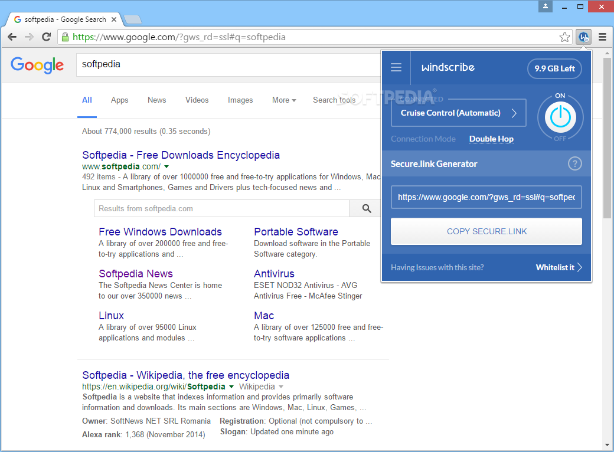Click 'About 774,000 results (0.35 seconds)' text
Screen dimensions: 614x452
tap(146, 132)
